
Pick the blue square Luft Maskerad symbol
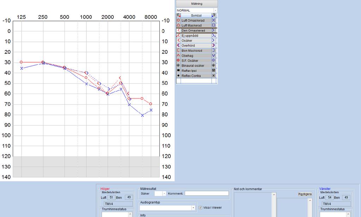214,25
